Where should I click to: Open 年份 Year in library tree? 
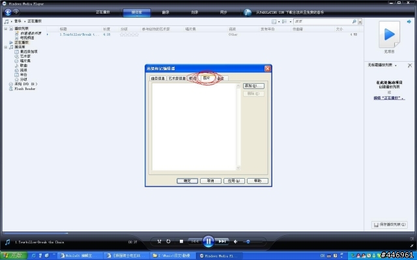[23, 75]
